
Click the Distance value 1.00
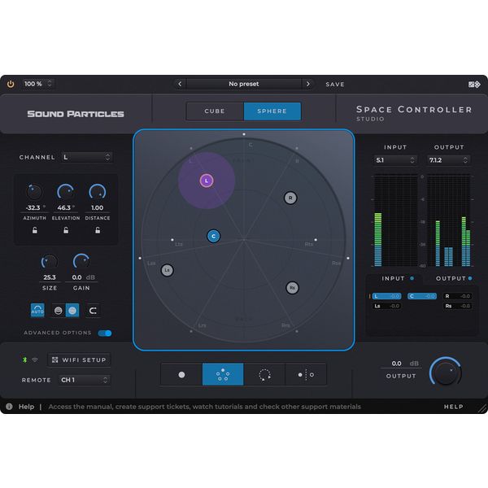click(x=97, y=207)
